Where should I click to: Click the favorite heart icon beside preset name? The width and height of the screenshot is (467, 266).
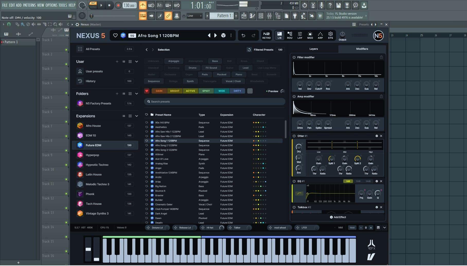[x=115, y=35]
